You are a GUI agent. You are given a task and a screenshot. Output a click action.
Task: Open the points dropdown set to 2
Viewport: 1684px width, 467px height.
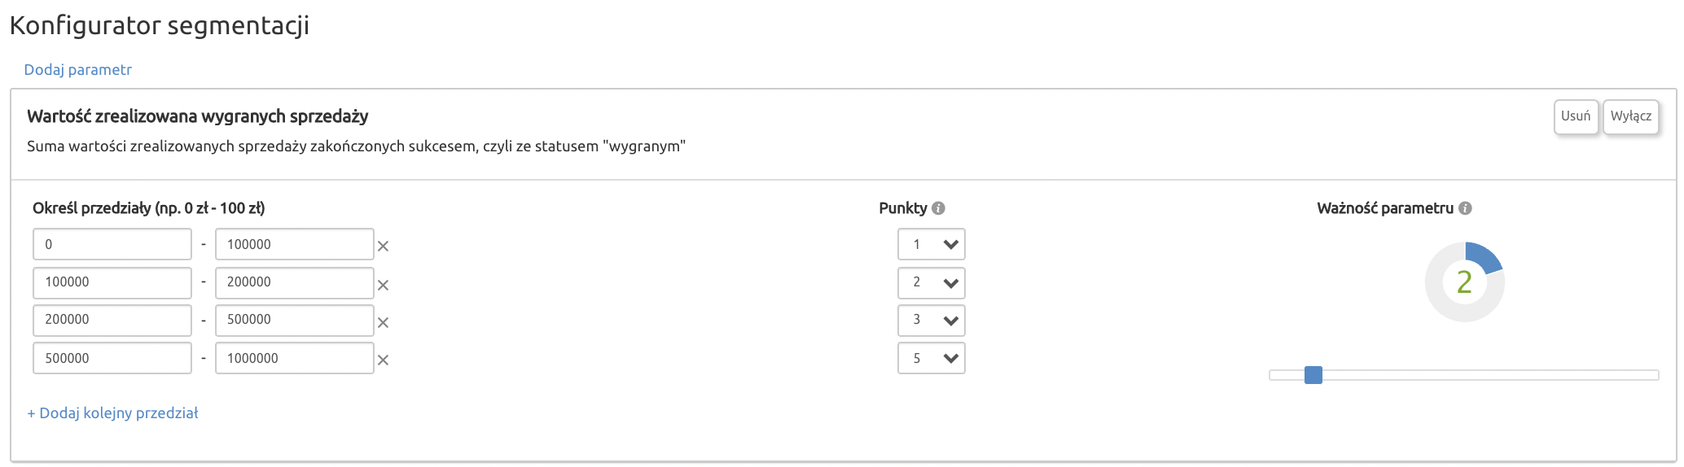tap(931, 282)
